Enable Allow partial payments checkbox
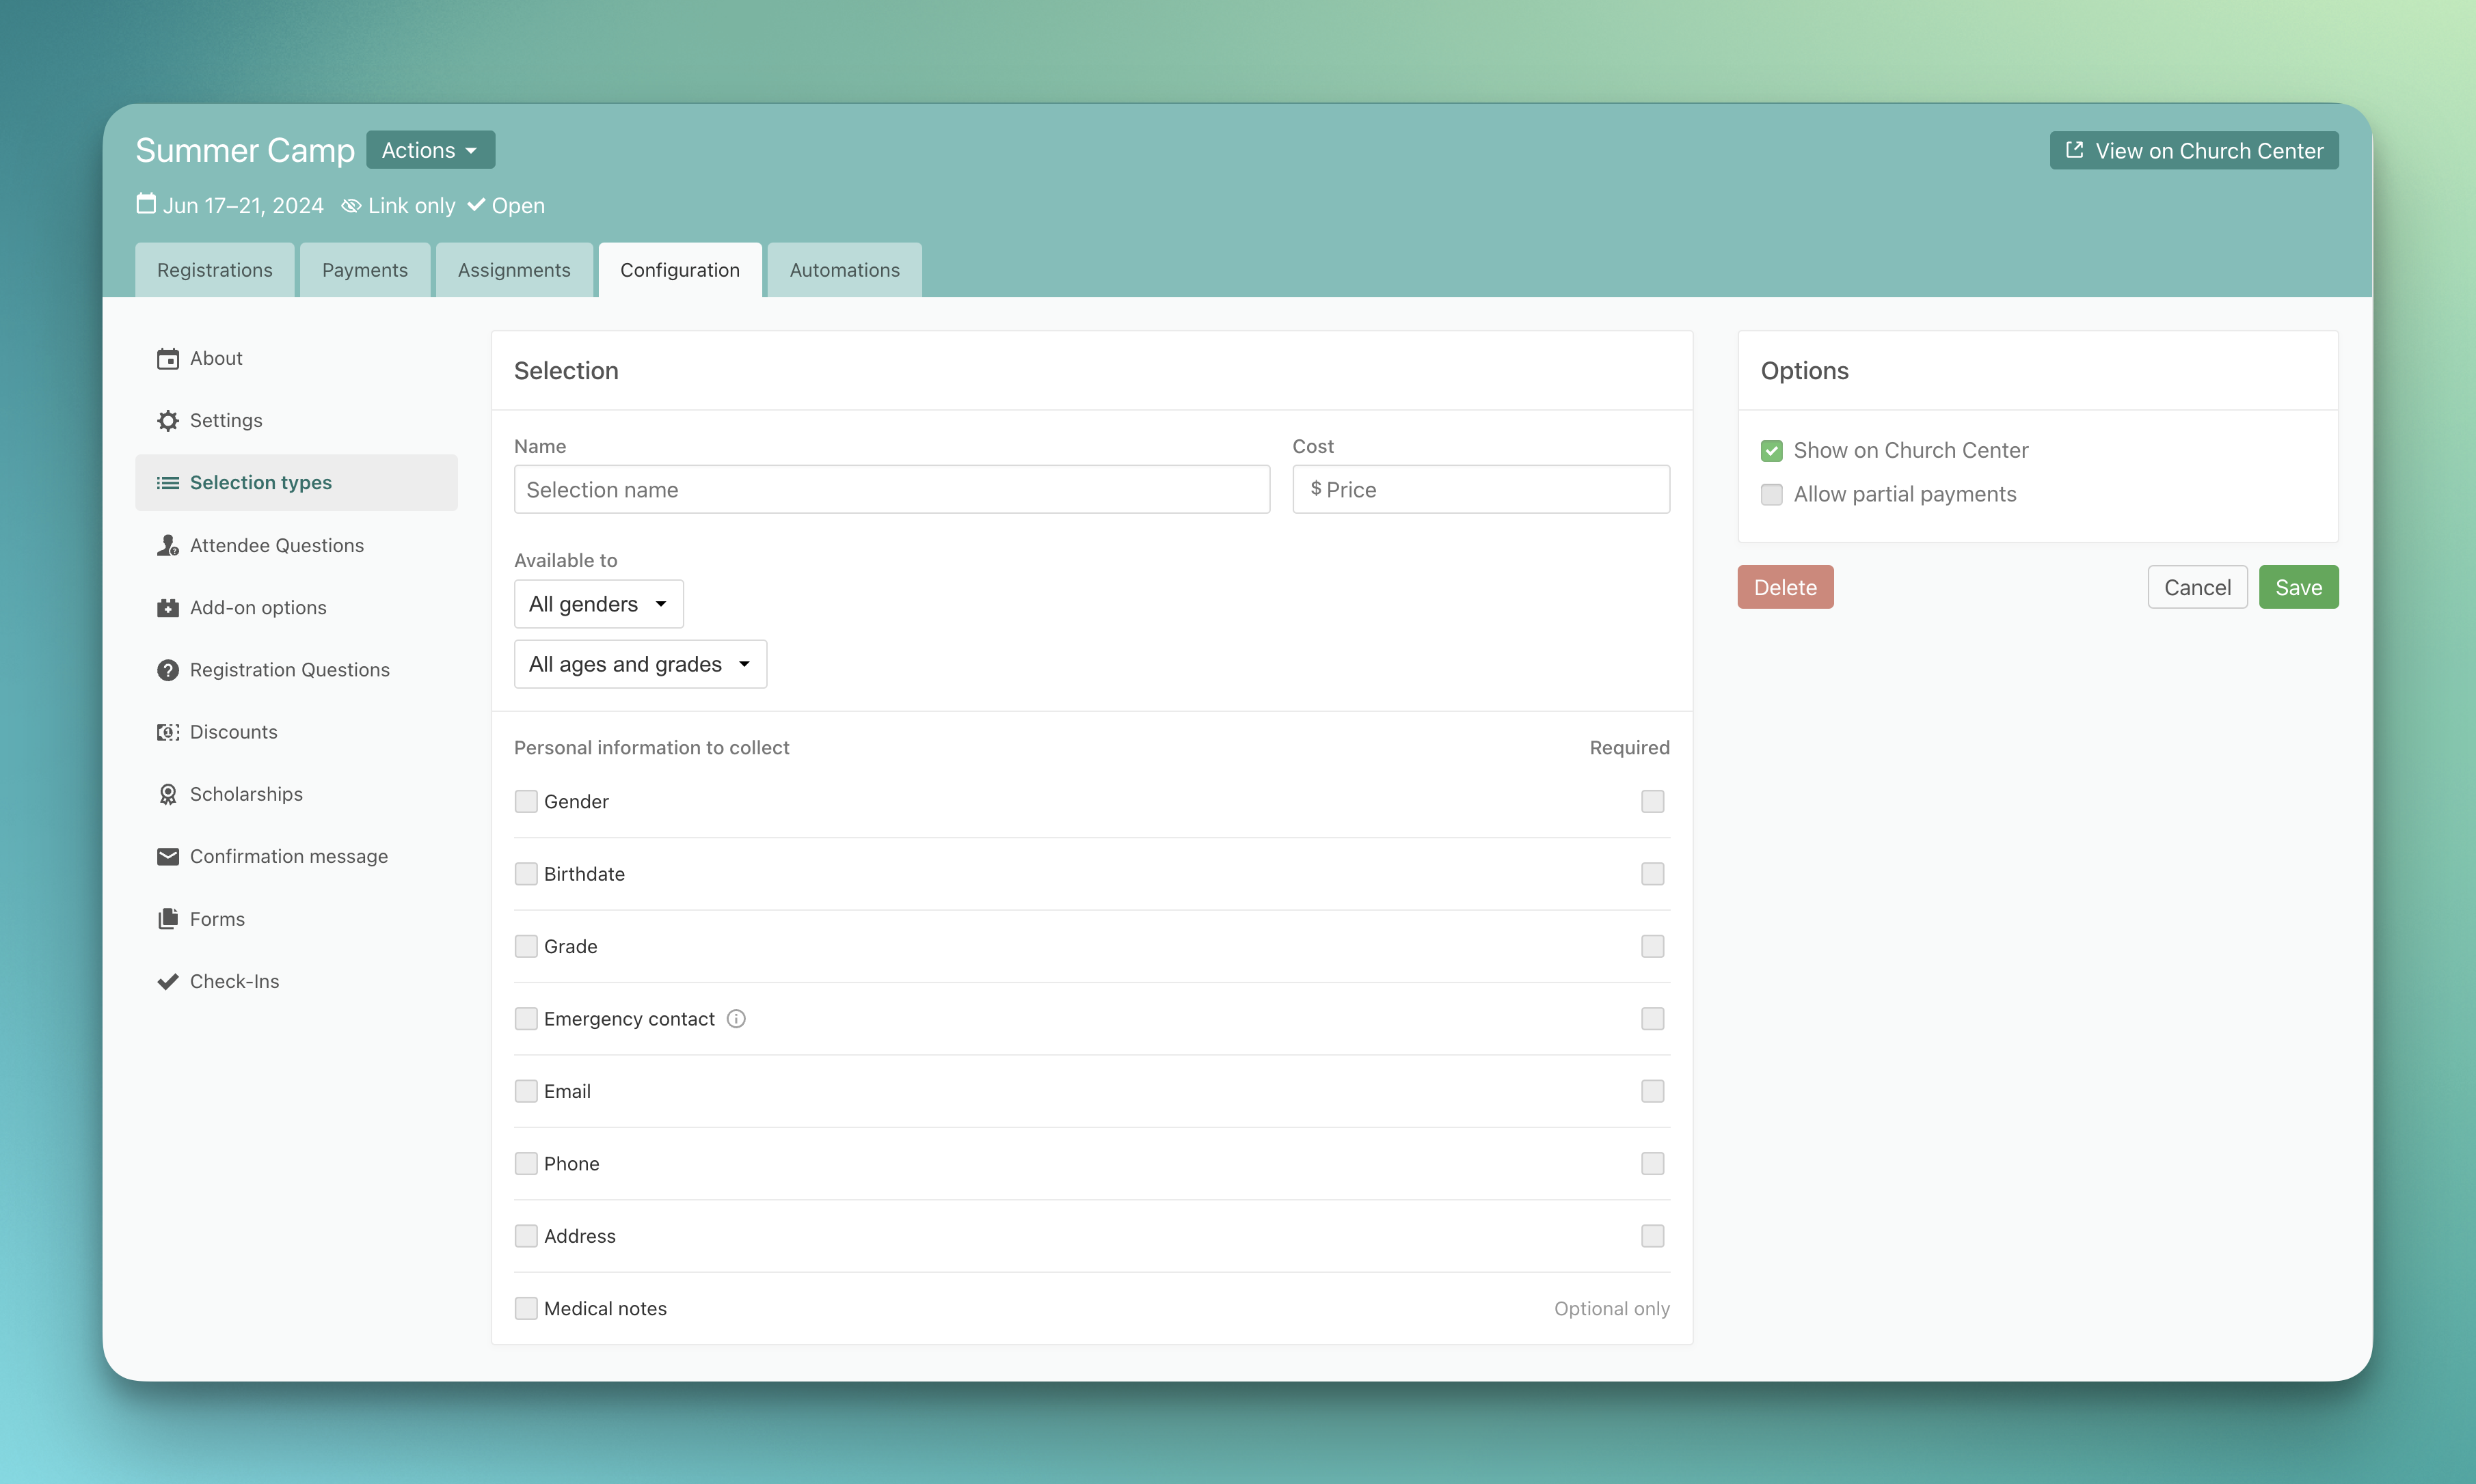Viewport: 2476px width, 1484px height. (1772, 495)
